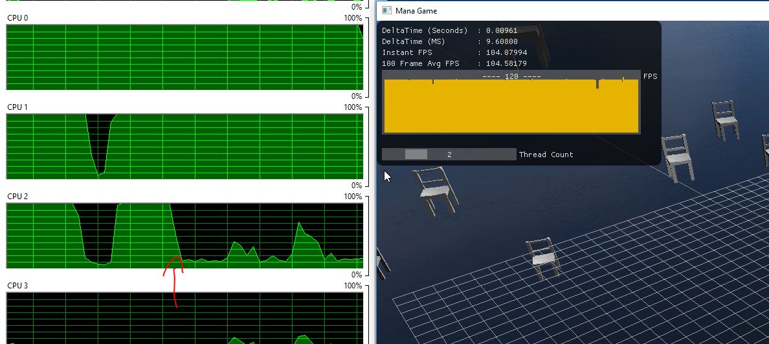
Task: Click the Thread Count label
Action: click(546, 155)
